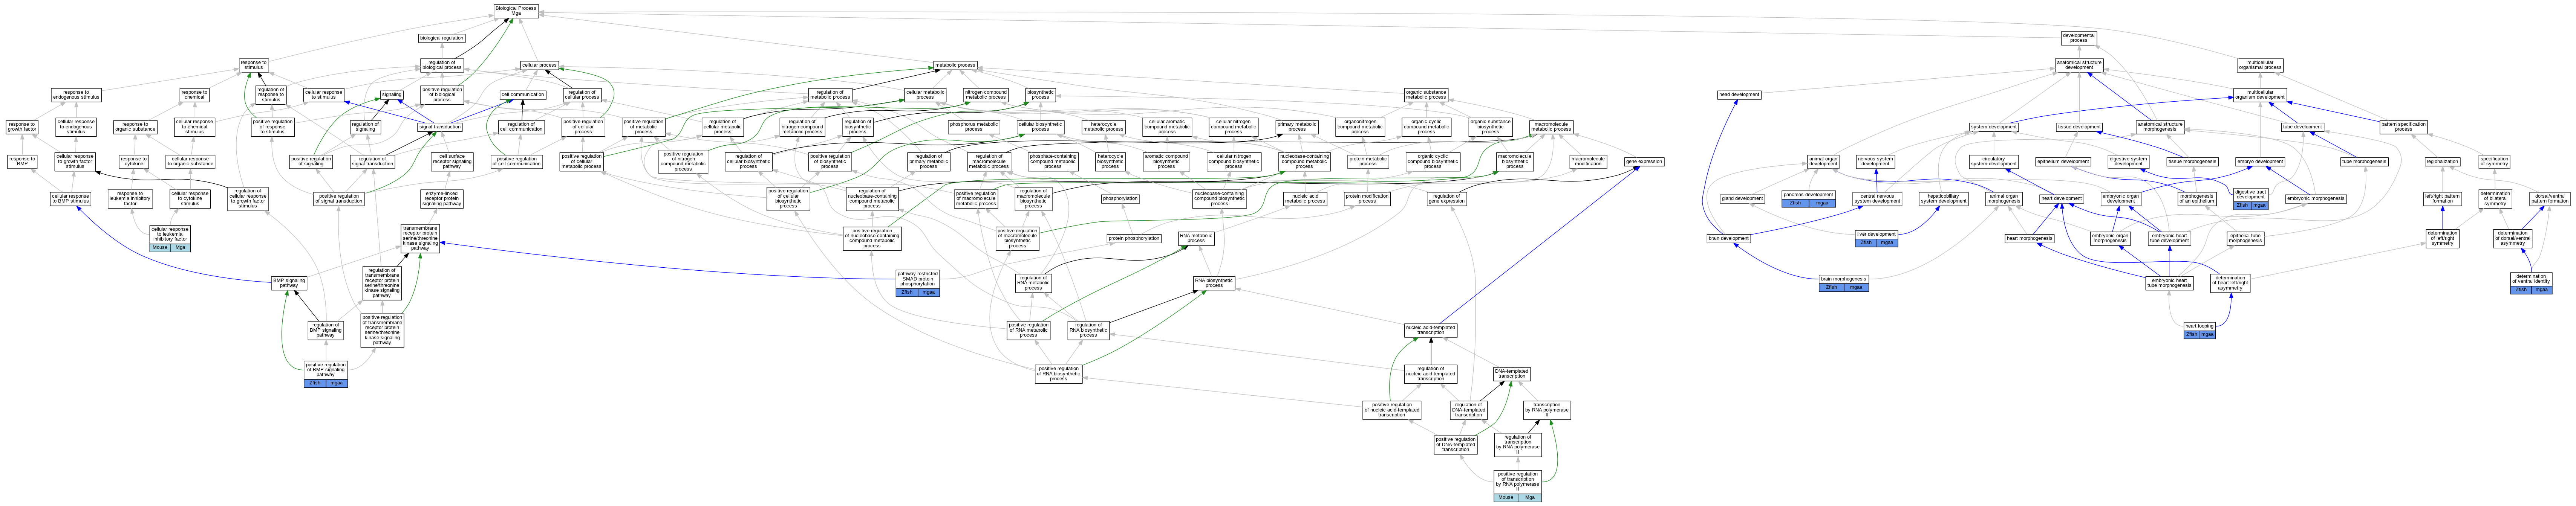This screenshot has height=506, width=2576.
Task: Click the 'gene expression' node
Action: point(1644,162)
